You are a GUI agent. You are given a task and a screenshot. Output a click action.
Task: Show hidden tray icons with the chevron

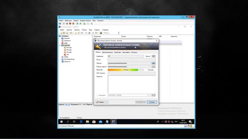[x=162, y=122]
